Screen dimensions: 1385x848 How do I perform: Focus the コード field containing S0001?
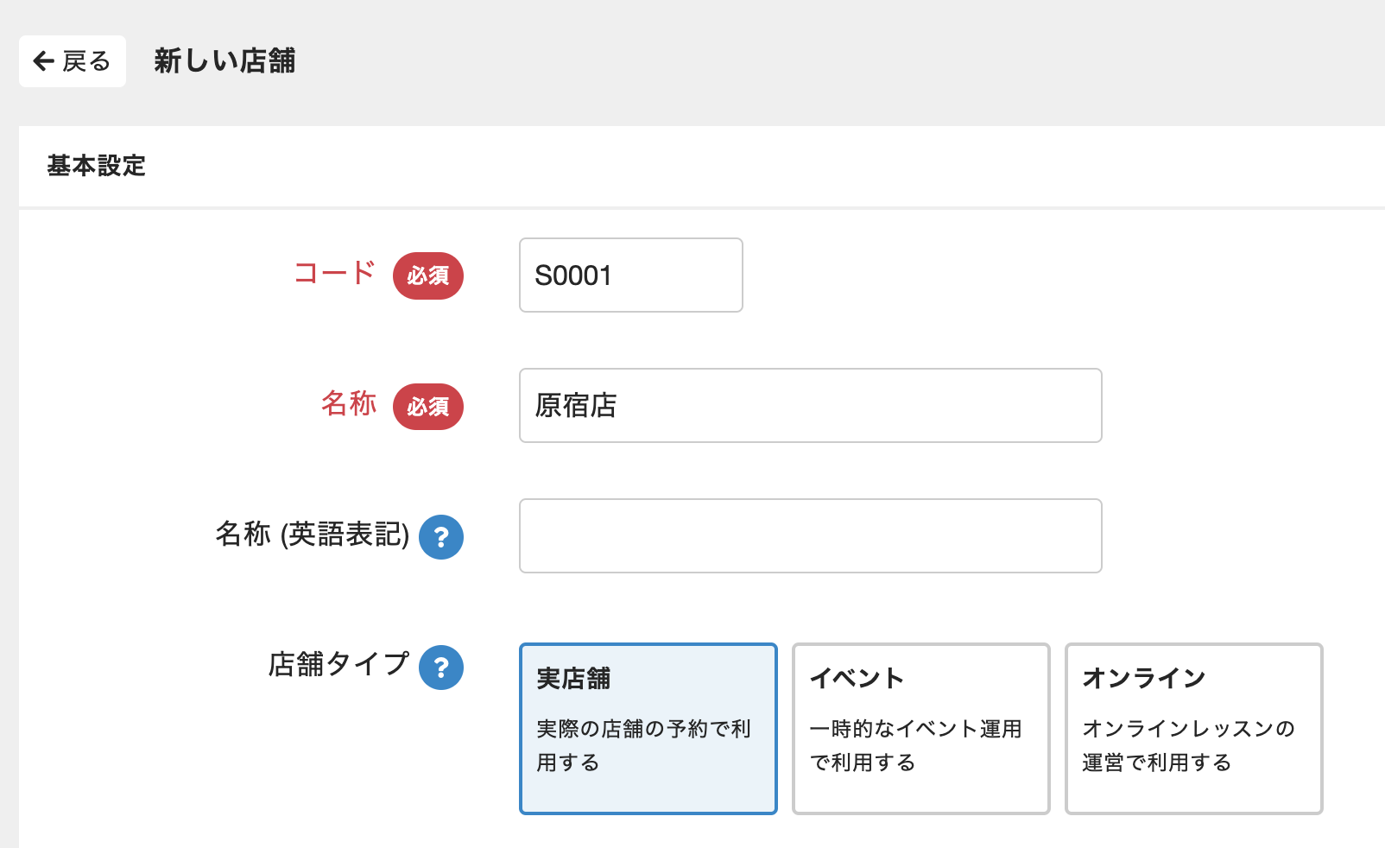[630, 275]
